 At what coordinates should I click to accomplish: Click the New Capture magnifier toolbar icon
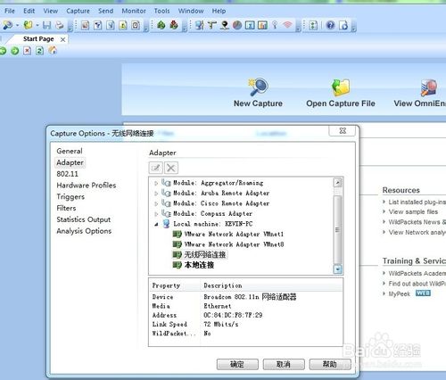click(x=7, y=25)
